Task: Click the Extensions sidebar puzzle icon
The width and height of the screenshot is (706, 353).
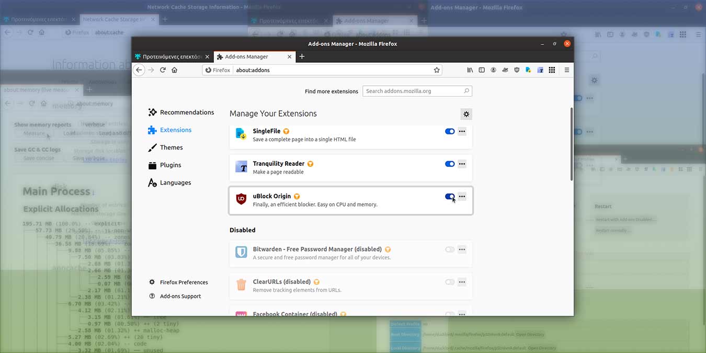Action: tap(175, 130)
